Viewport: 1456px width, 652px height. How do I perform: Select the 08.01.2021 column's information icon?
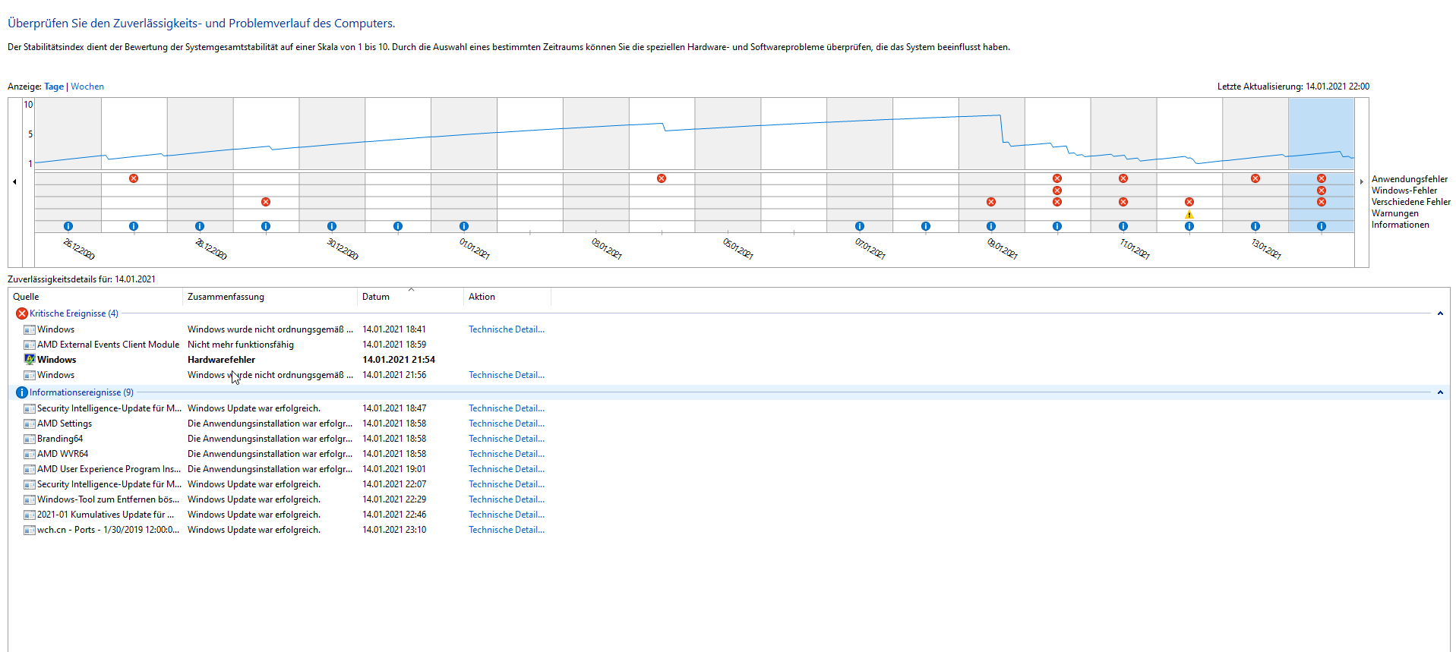coord(926,226)
